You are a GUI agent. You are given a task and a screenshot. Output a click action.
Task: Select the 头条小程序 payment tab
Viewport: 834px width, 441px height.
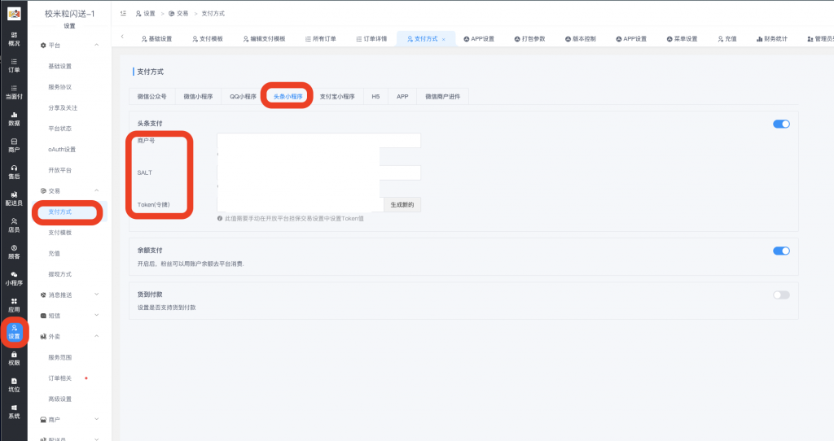(x=288, y=97)
